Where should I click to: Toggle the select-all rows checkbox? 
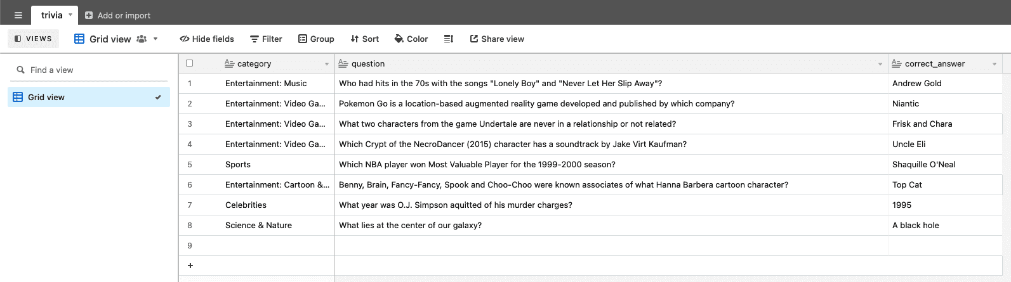(189, 63)
